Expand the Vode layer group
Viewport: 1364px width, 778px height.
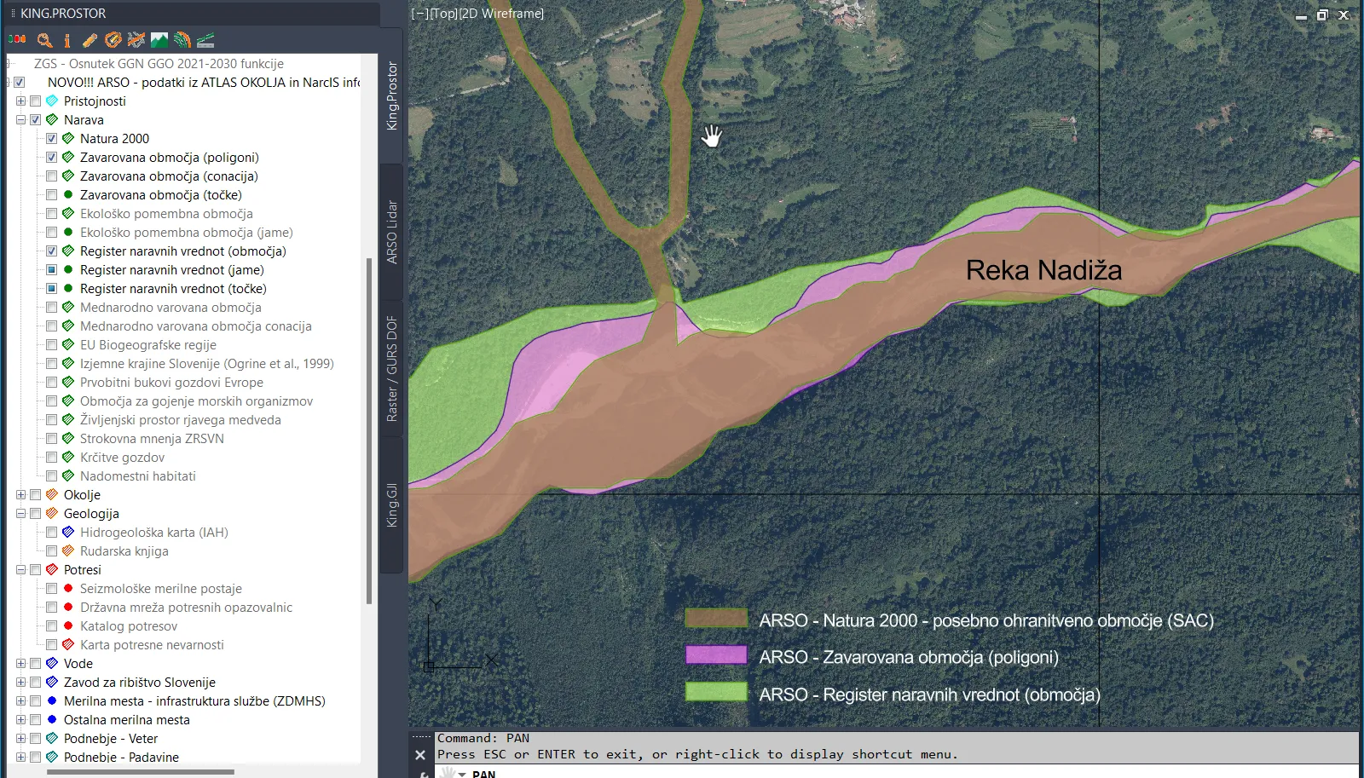tap(20, 664)
